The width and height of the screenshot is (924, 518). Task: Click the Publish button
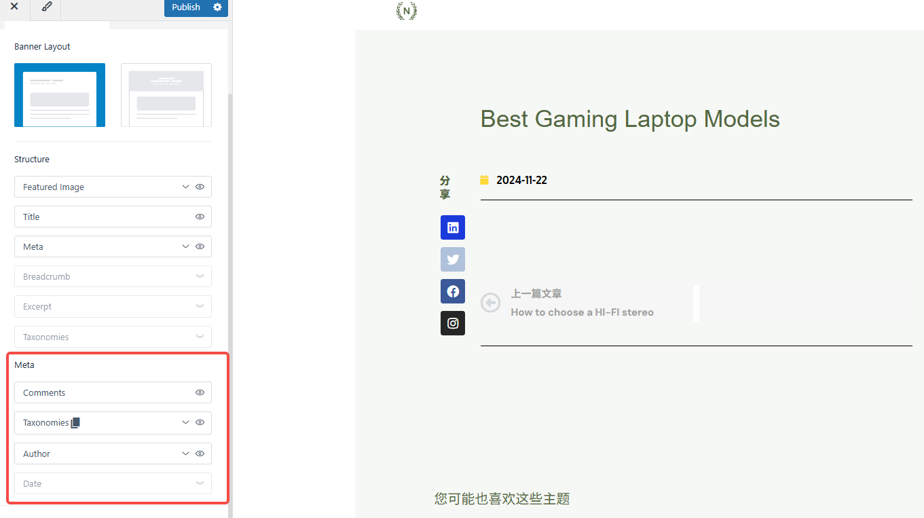coord(186,7)
